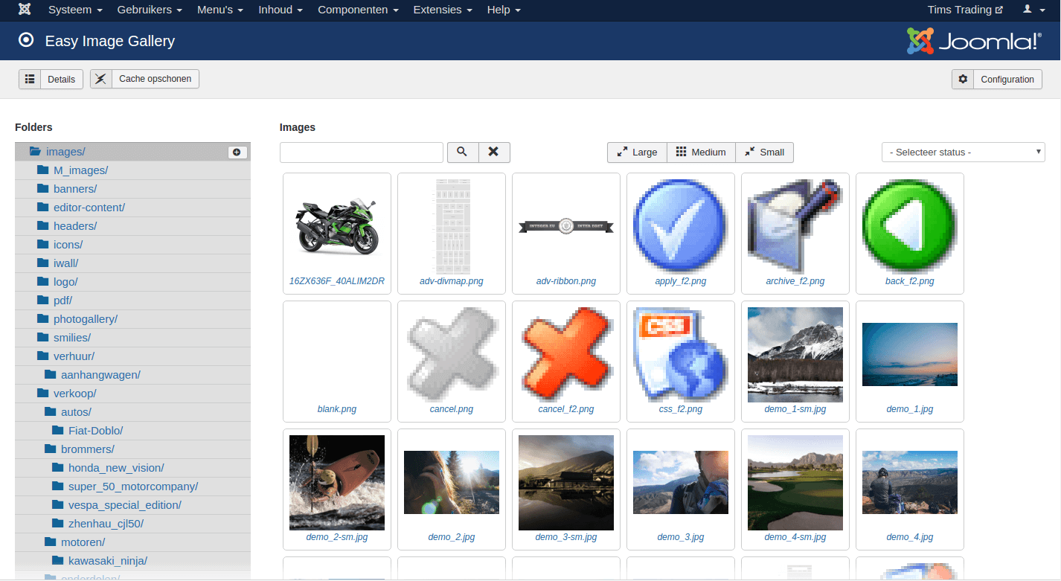This screenshot has width=1061, height=581.
Task: Select the demo_2-sm.jpg kayak thumbnail
Action: [x=337, y=483]
